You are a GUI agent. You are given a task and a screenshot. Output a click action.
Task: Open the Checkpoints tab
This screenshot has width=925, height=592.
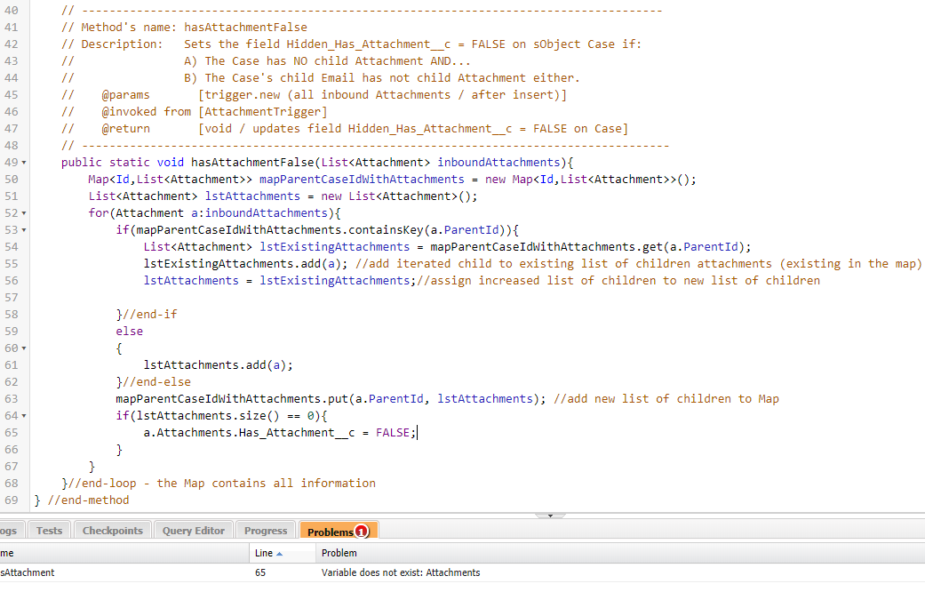click(112, 531)
